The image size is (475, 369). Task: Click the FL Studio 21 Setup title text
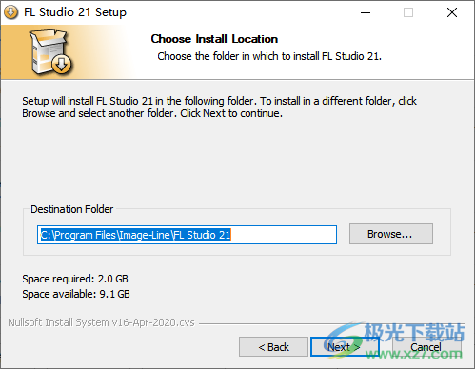75,12
